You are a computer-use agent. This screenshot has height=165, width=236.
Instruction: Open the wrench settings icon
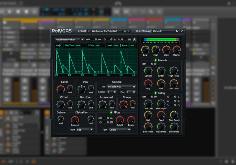point(134,39)
